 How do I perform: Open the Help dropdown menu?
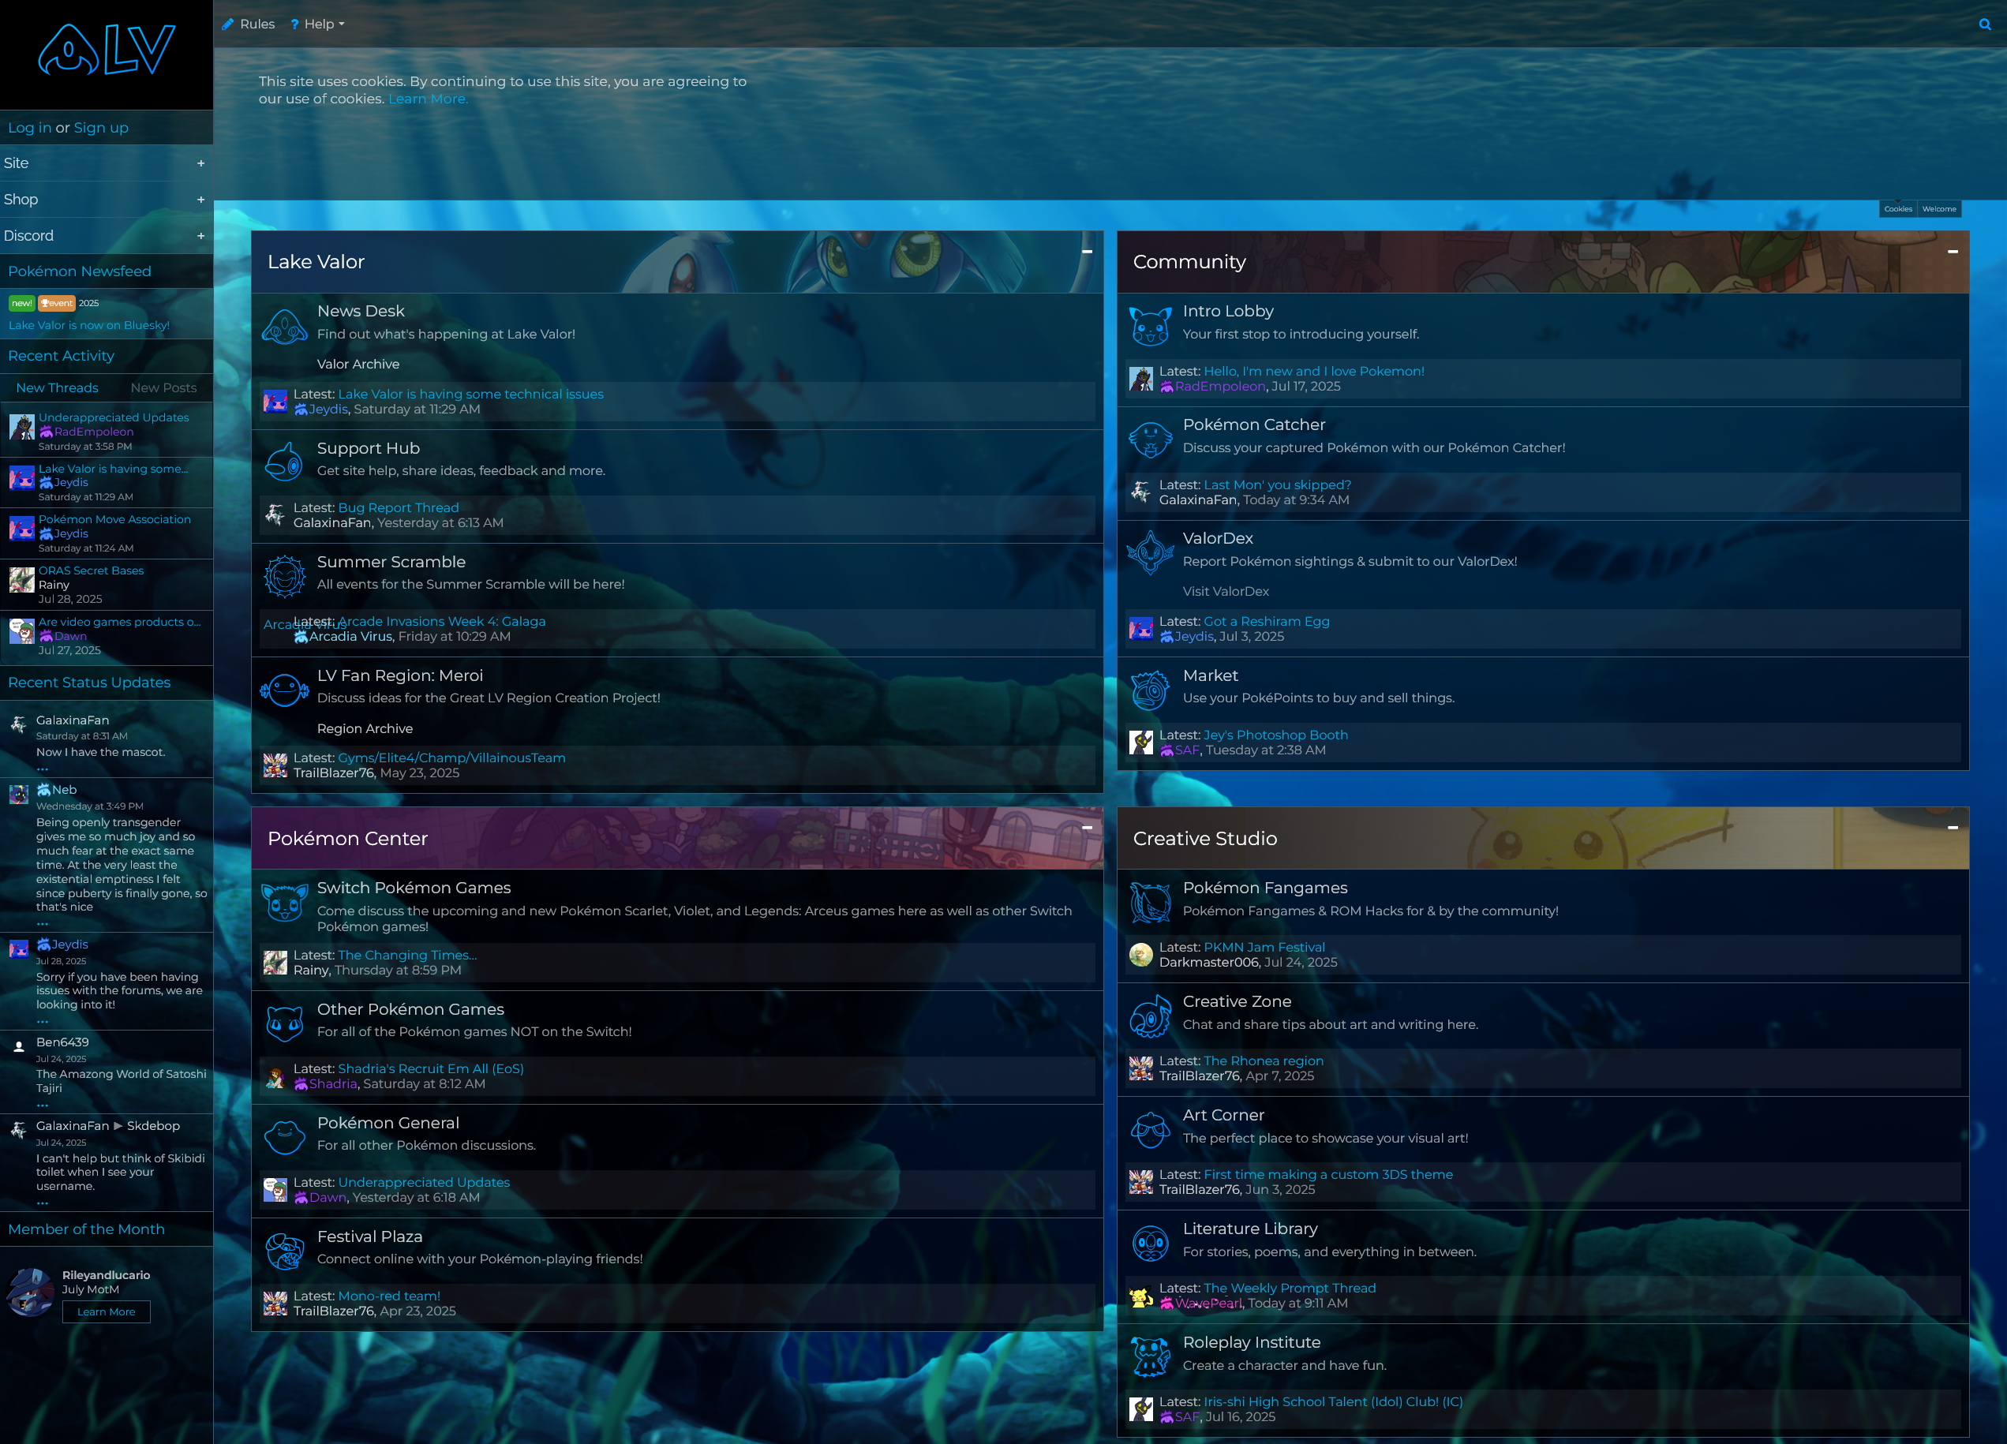[x=319, y=24]
